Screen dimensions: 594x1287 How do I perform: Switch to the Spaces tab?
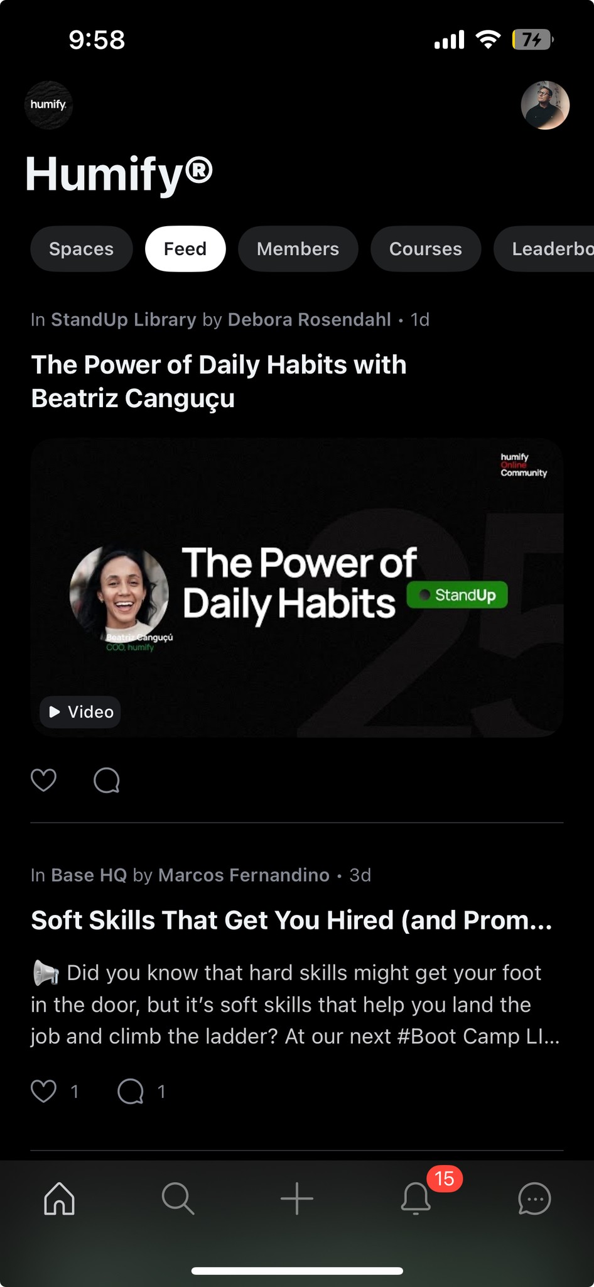82,249
